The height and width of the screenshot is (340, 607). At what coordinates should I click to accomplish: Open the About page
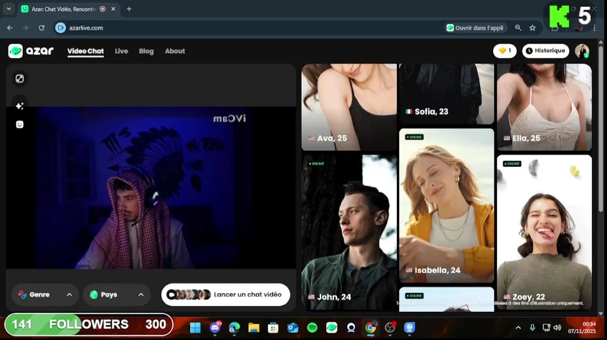[x=175, y=51]
